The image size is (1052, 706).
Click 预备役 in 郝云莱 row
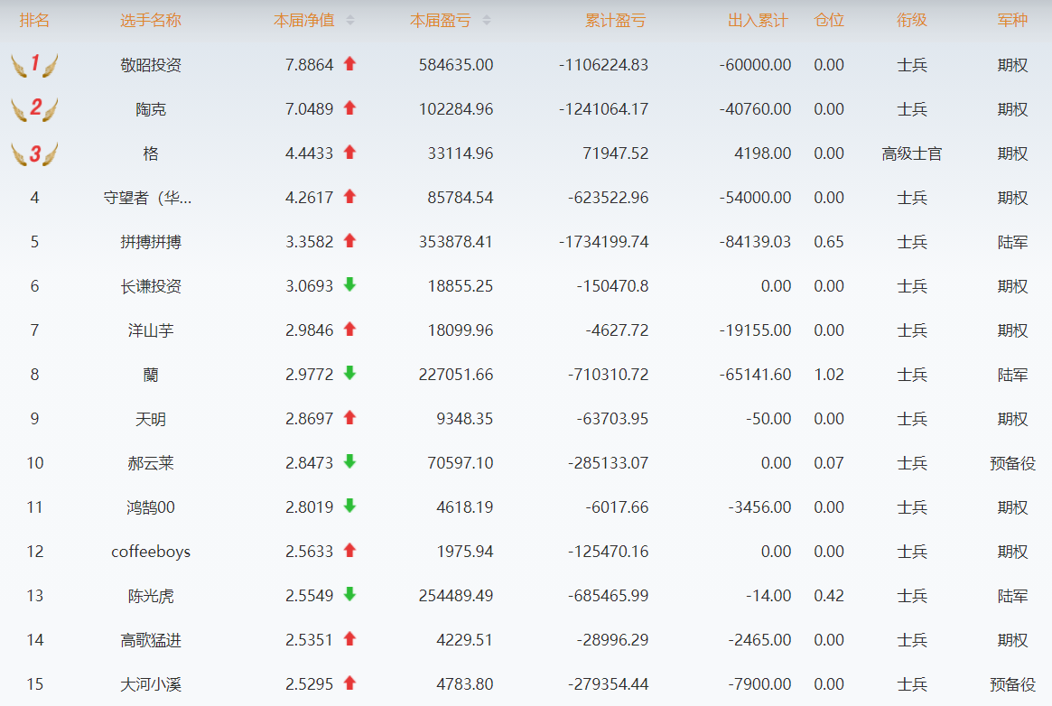pyautogui.click(x=1012, y=463)
